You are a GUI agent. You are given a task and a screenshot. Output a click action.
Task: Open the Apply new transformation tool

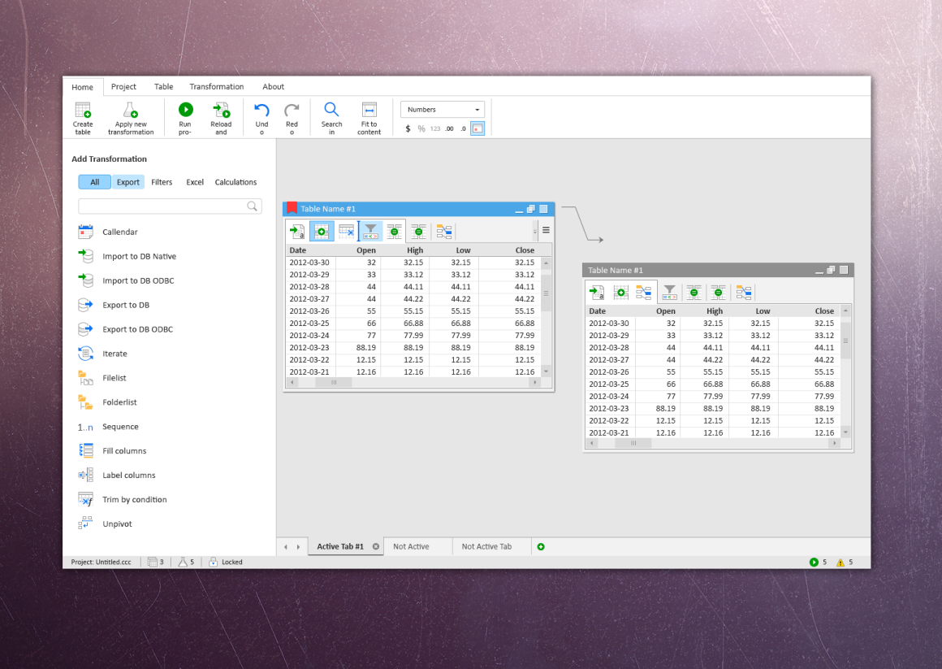pyautogui.click(x=131, y=117)
